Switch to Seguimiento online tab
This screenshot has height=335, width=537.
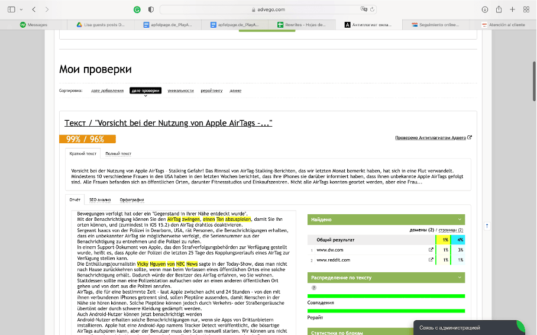tap(435, 25)
